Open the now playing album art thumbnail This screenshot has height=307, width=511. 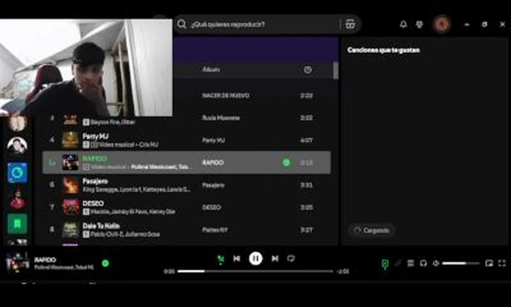click(18, 263)
